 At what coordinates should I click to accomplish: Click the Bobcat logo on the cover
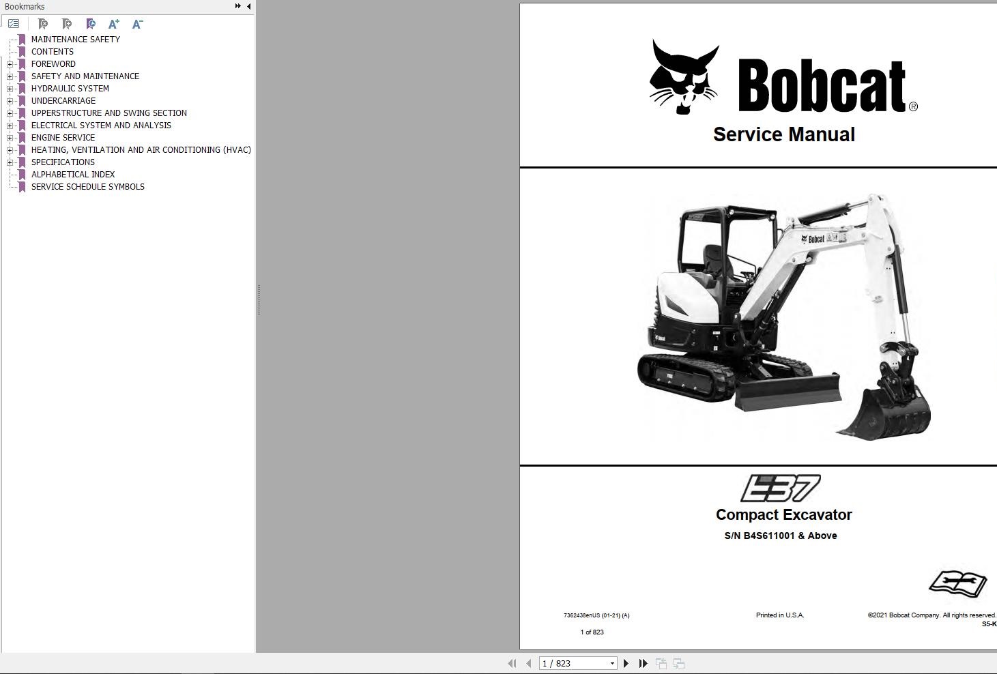coord(783,77)
